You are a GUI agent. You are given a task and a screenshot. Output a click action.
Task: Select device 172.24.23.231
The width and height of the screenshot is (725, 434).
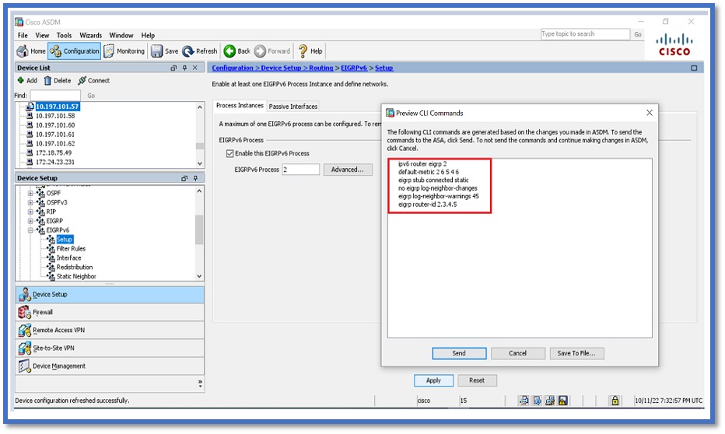click(x=55, y=163)
